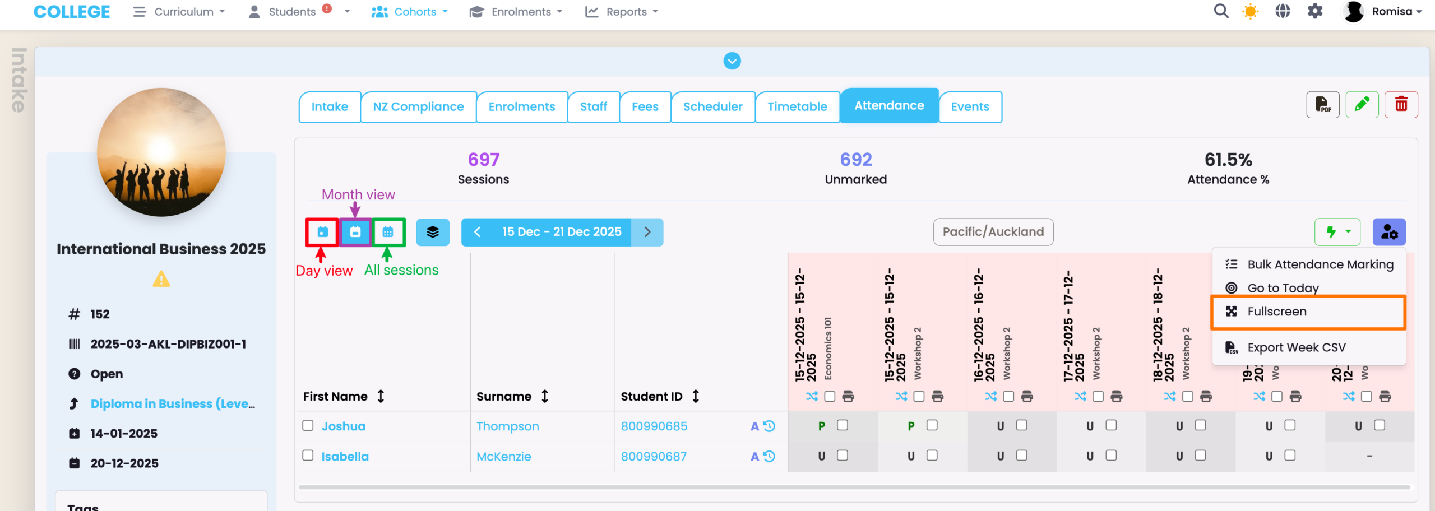Click the search magnifier icon
This screenshot has width=1435, height=511.
click(x=1221, y=11)
